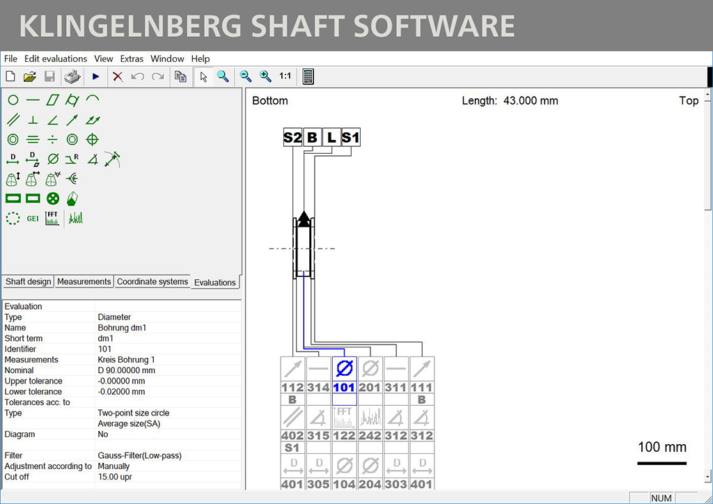Click the Nominal value 'D 90.00000 mm'
Screen dimensions: 713x504
point(127,370)
